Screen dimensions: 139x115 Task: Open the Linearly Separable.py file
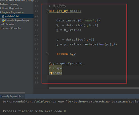(17, 20)
